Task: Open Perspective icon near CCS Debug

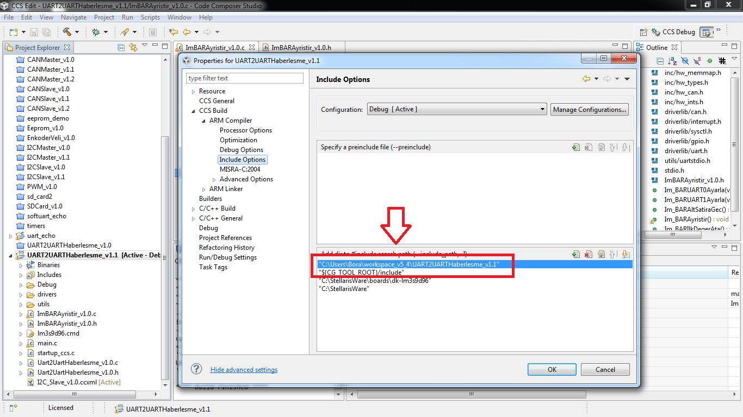Action: click(x=643, y=32)
